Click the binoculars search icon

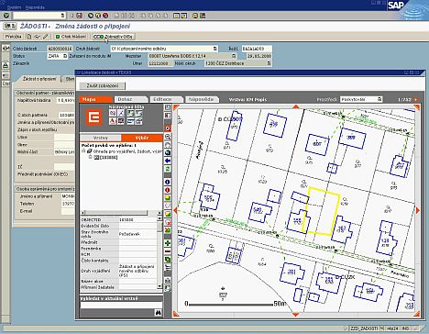point(158,313)
